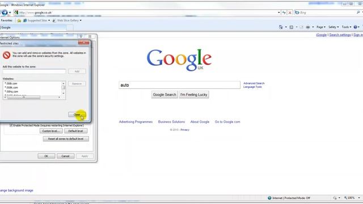This screenshot has height=204, width=363.
Task: Open the Safety menu
Action: click(334, 27)
